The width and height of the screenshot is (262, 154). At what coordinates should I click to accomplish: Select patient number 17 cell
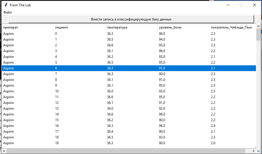coord(57,132)
